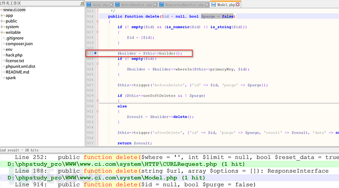Click the '$builder = $this->builder();' line
The width and height of the screenshot is (339, 188).
pos(150,54)
